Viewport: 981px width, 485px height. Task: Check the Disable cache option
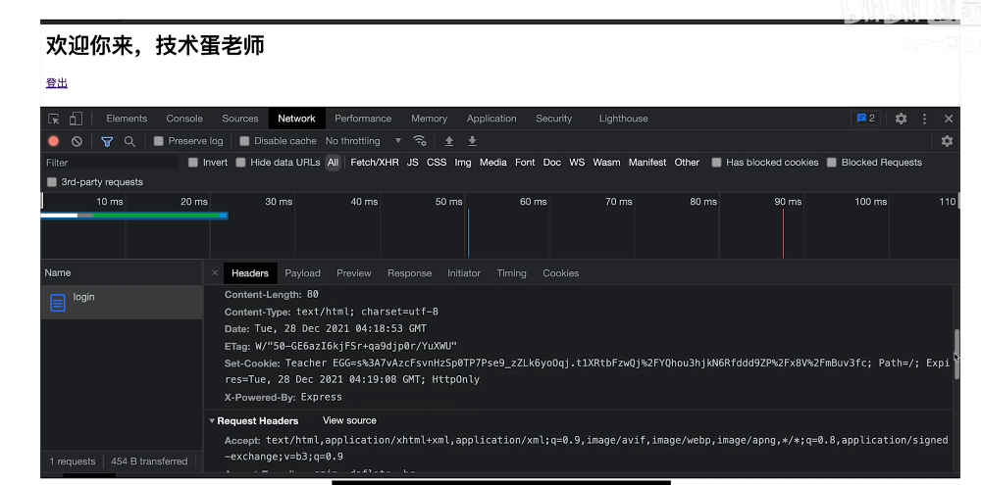[x=245, y=141]
